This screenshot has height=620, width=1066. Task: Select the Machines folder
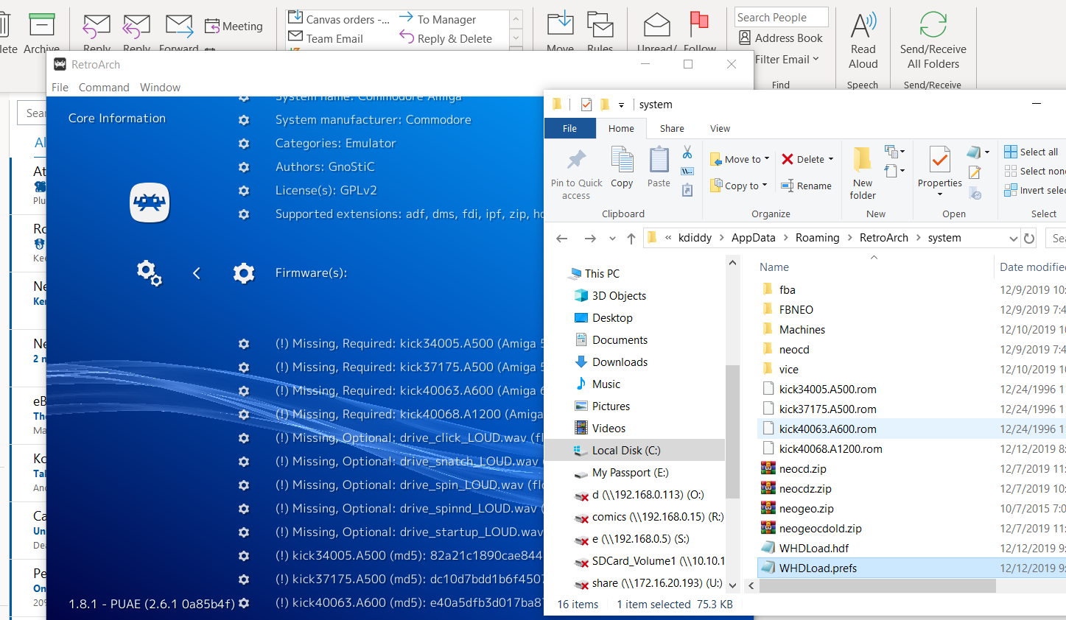coord(802,329)
